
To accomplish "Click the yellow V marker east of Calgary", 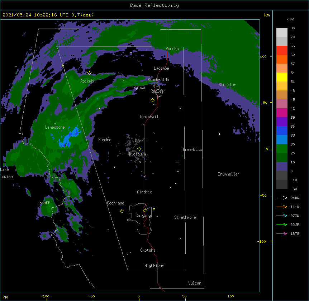I will click(x=154, y=209).
